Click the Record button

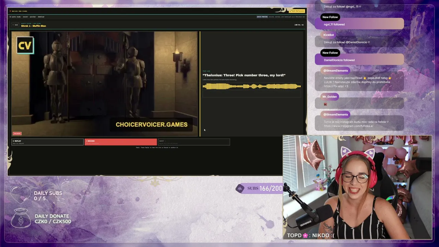click(x=121, y=142)
